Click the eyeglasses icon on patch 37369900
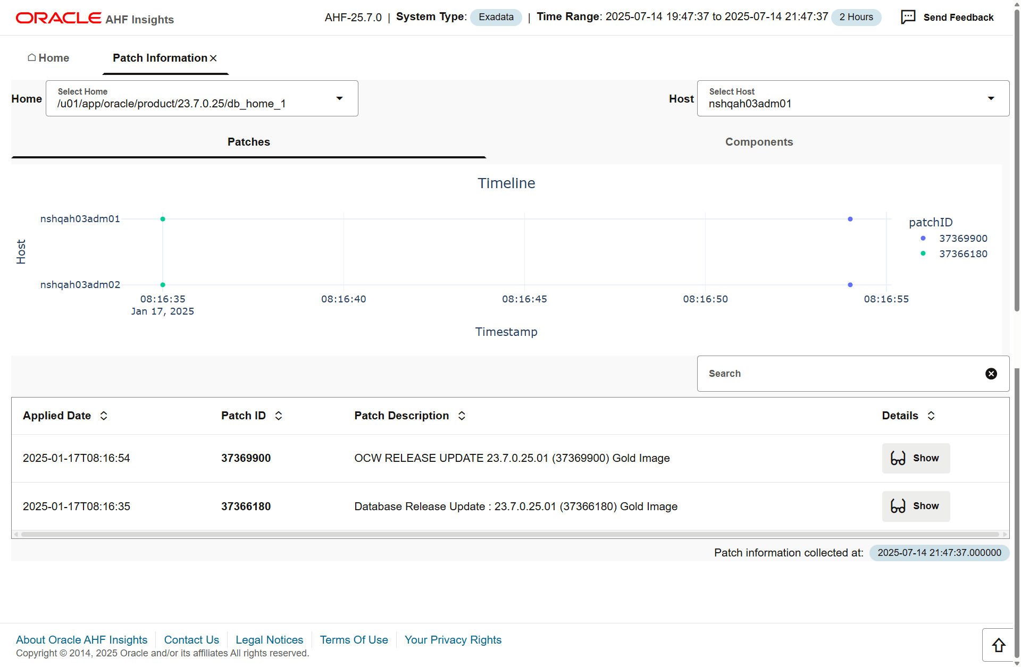 (x=898, y=457)
